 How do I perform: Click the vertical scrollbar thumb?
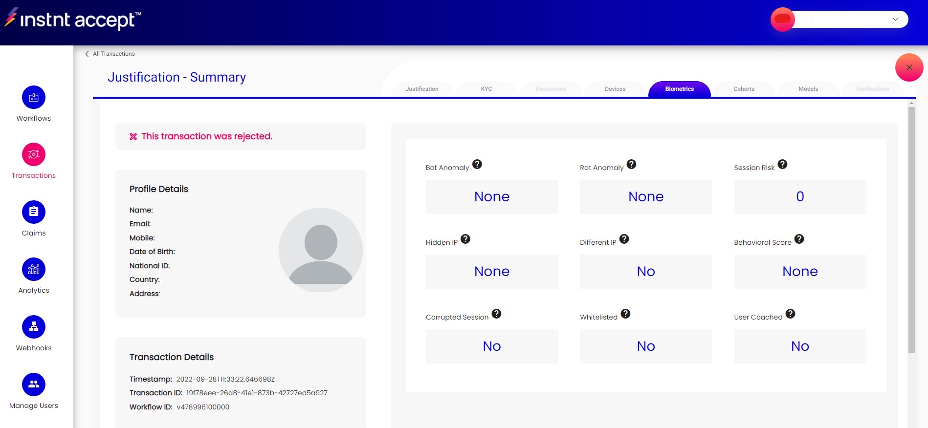[911, 230]
